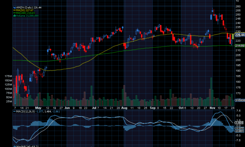Click the 190 price axis label
Screen dimensions: 245x147
click(238, 71)
